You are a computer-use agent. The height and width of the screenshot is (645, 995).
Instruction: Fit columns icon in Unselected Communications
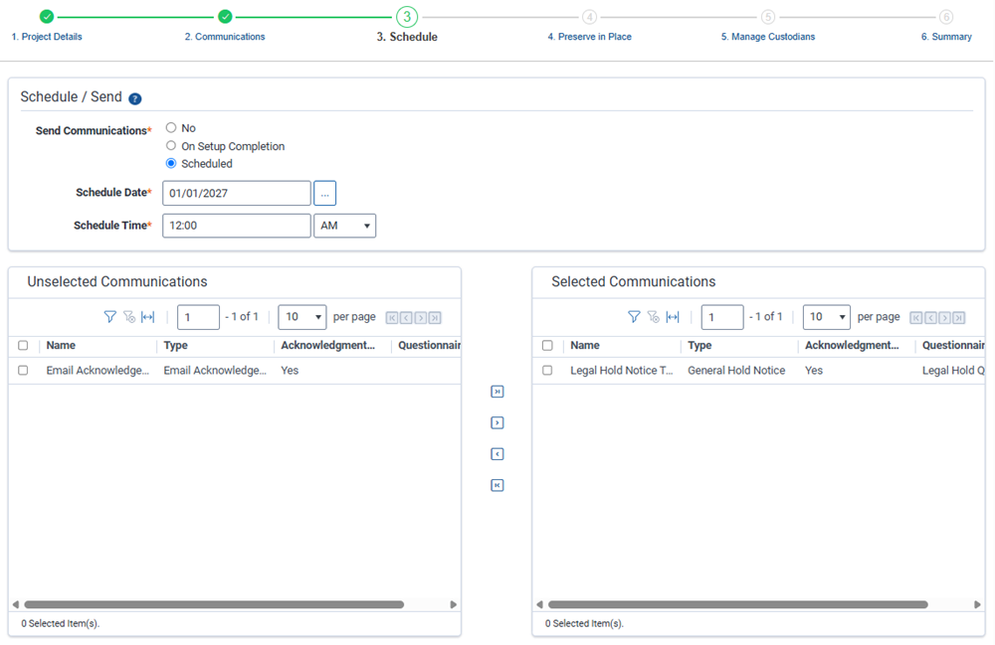click(148, 317)
